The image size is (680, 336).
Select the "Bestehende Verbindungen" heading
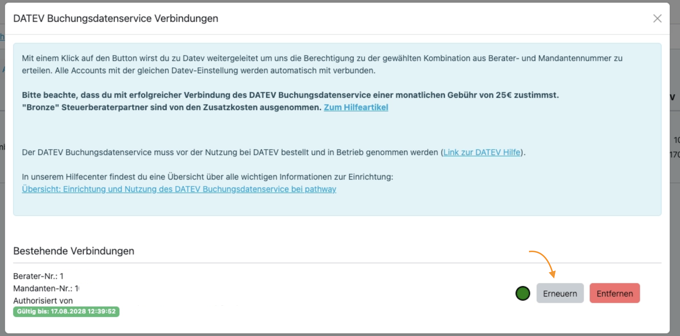click(74, 251)
